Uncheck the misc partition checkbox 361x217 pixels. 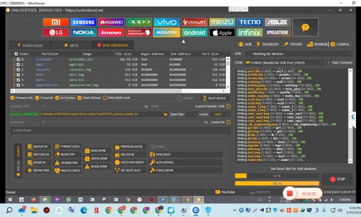18,75
